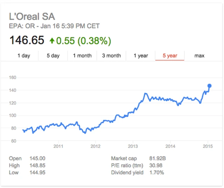Open the "3 month" range tab
This screenshot has width=224, height=188.
[111, 56]
